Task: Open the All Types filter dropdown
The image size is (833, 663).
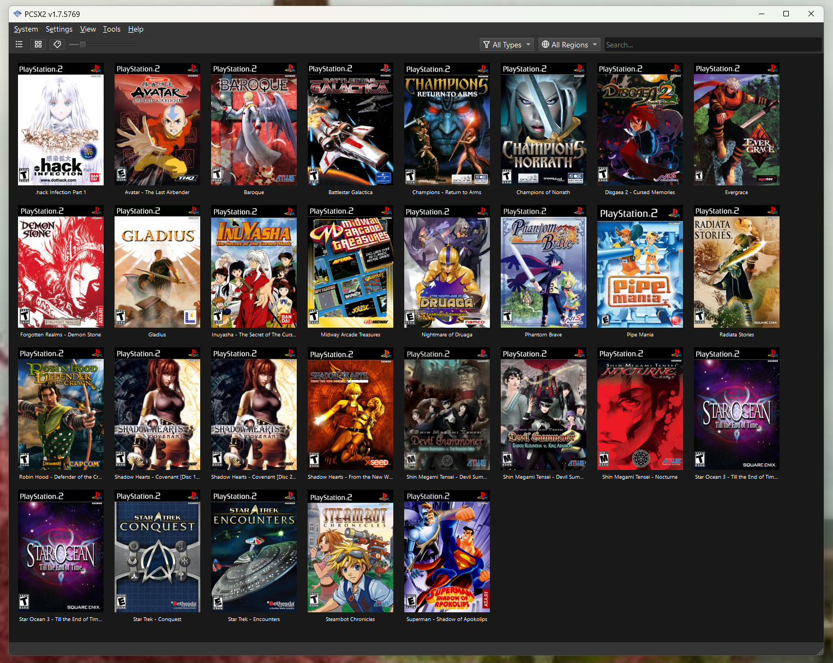Action: (x=506, y=45)
